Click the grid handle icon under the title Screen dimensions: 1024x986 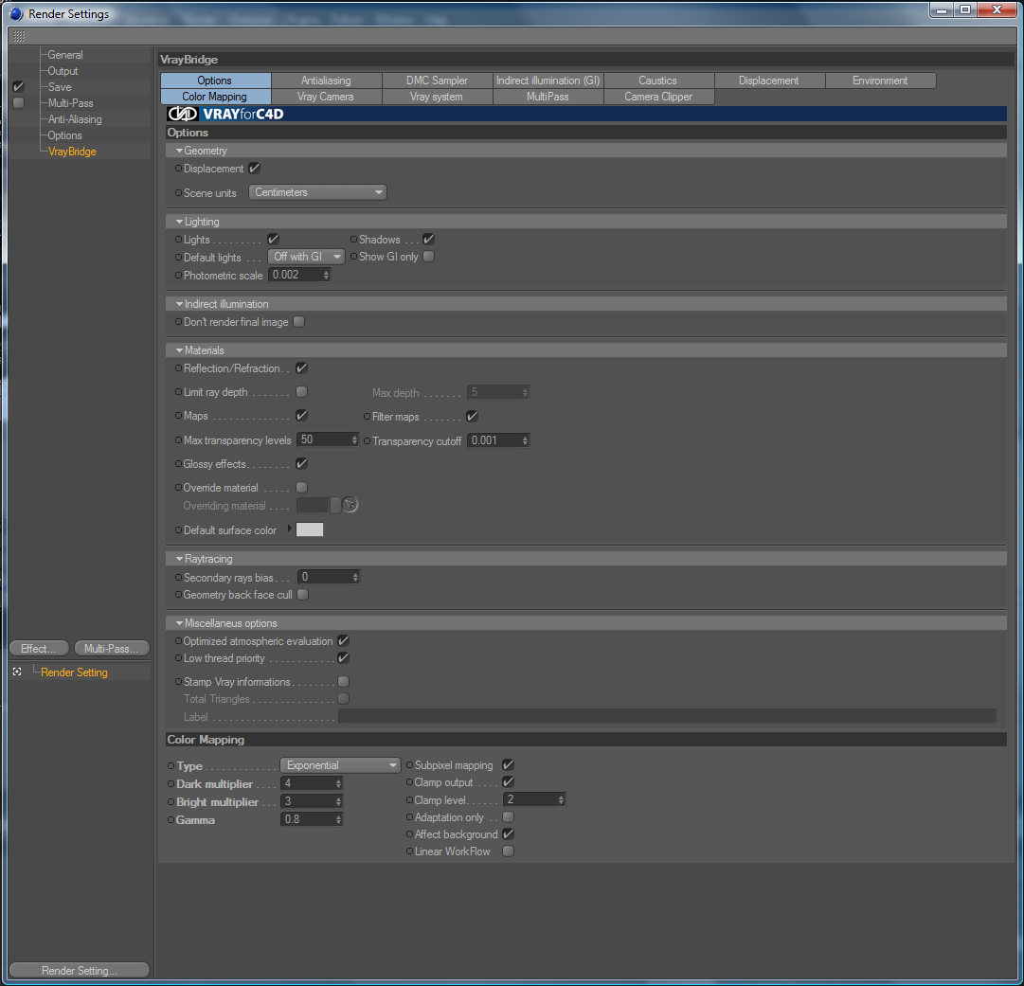click(x=19, y=36)
